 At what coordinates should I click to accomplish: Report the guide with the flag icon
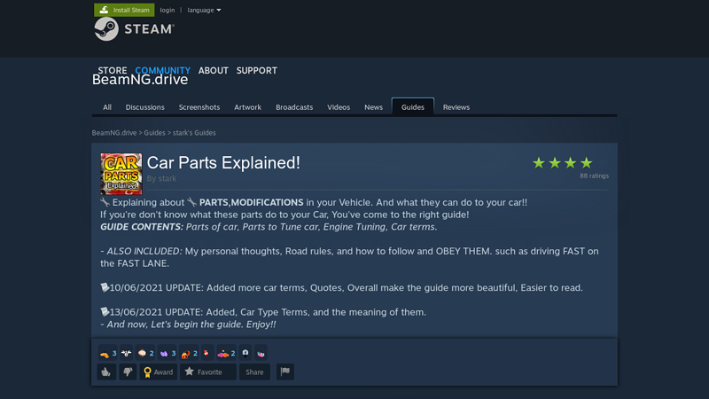285,372
